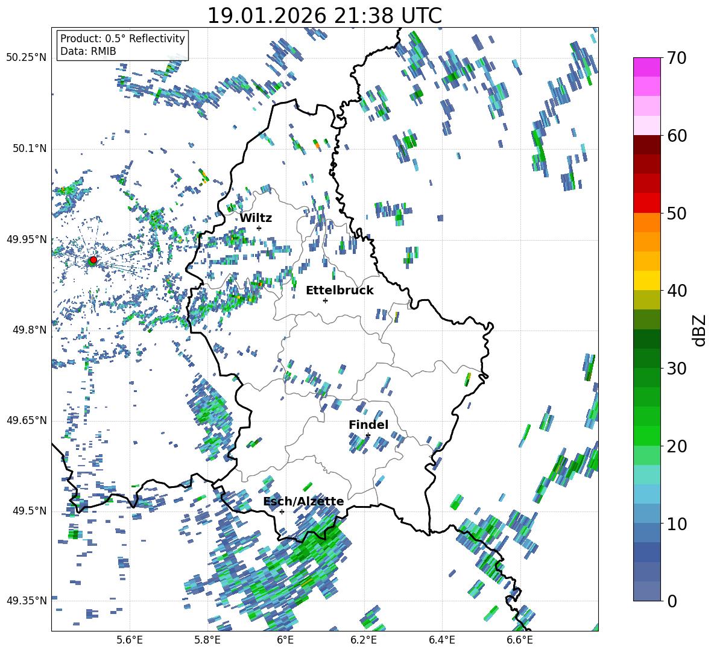Click the 5.6°E longitude label
The image size is (714, 652).
(130, 641)
